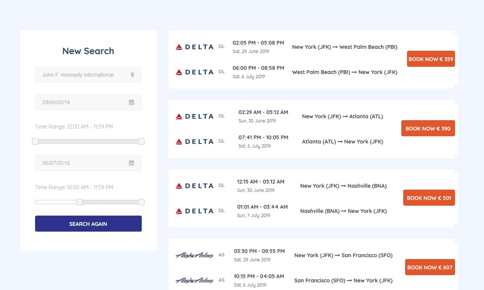Viewport: 484px width, 290px height.
Task: Book the € 390 Atlanta flight
Action: point(428,128)
